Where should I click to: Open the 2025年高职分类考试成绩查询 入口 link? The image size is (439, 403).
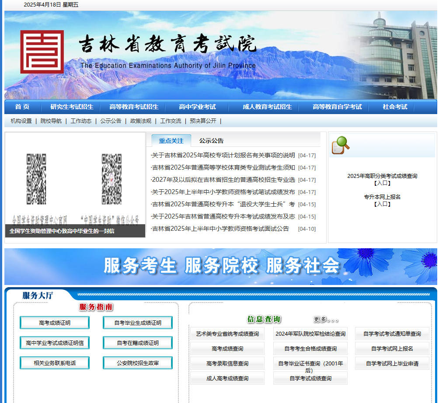(x=381, y=180)
